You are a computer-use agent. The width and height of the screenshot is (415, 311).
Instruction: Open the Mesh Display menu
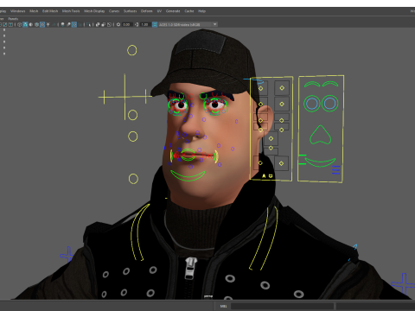[94, 11]
